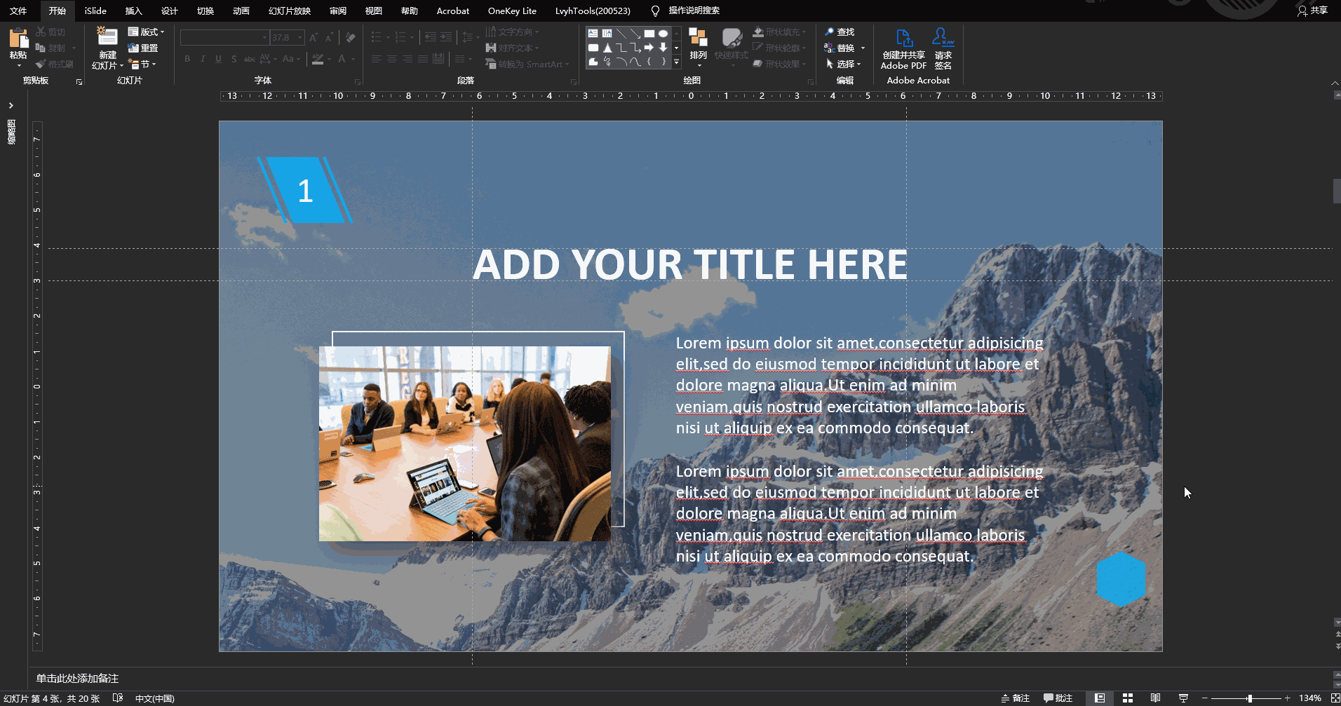Select the blue number 1 badge
Image resolution: width=1341 pixels, height=706 pixels.
[x=305, y=190]
